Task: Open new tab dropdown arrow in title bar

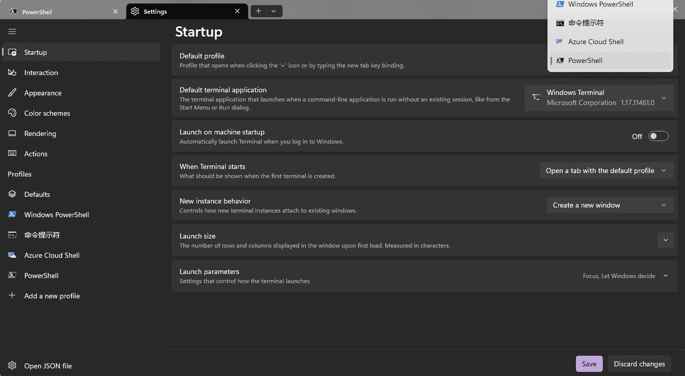Action: point(274,11)
